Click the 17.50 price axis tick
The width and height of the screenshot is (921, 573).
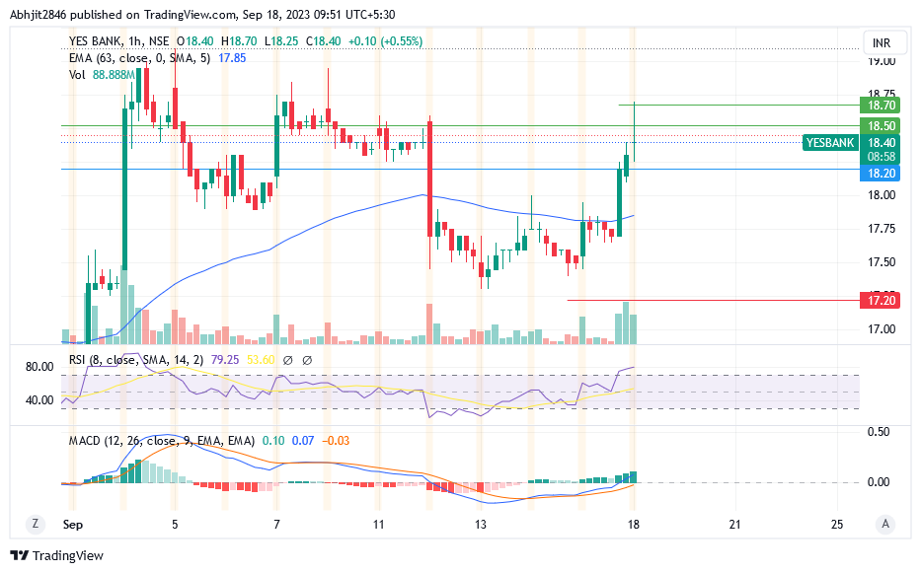tap(882, 261)
